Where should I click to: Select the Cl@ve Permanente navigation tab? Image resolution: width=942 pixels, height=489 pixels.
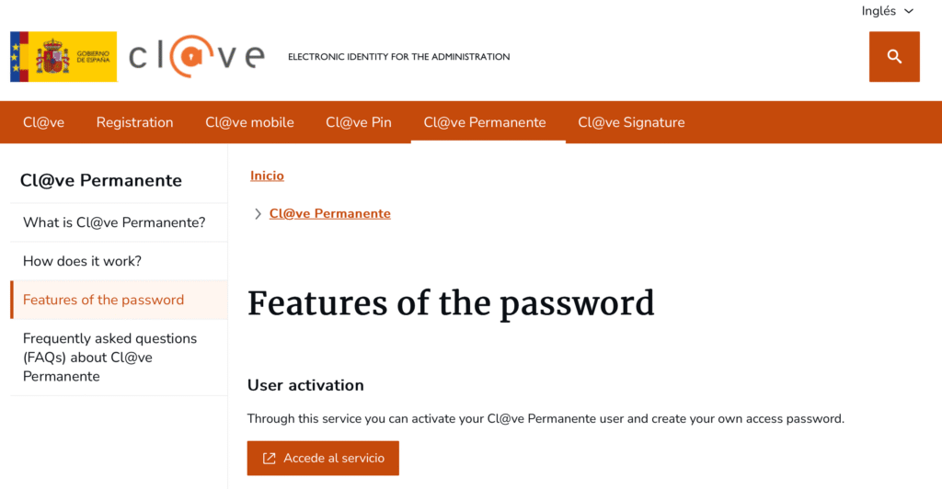pyautogui.click(x=484, y=122)
